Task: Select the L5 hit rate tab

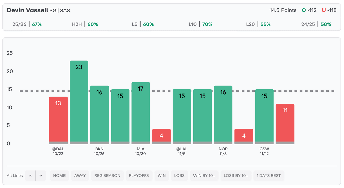Action: click(x=143, y=24)
